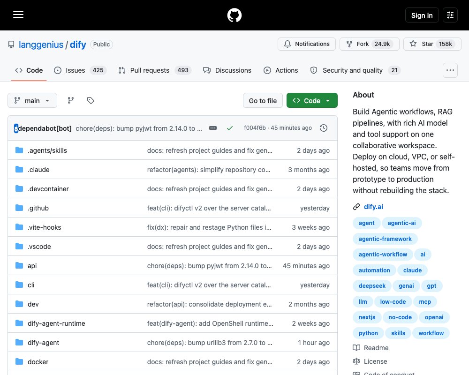Open the dify-agent folder
469x375 pixels.
[43, 343]
